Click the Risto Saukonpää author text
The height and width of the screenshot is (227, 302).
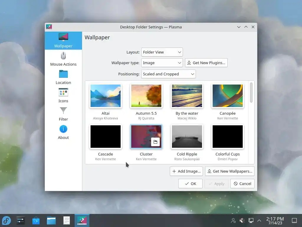pyautogui.click(x=187, y=159)
